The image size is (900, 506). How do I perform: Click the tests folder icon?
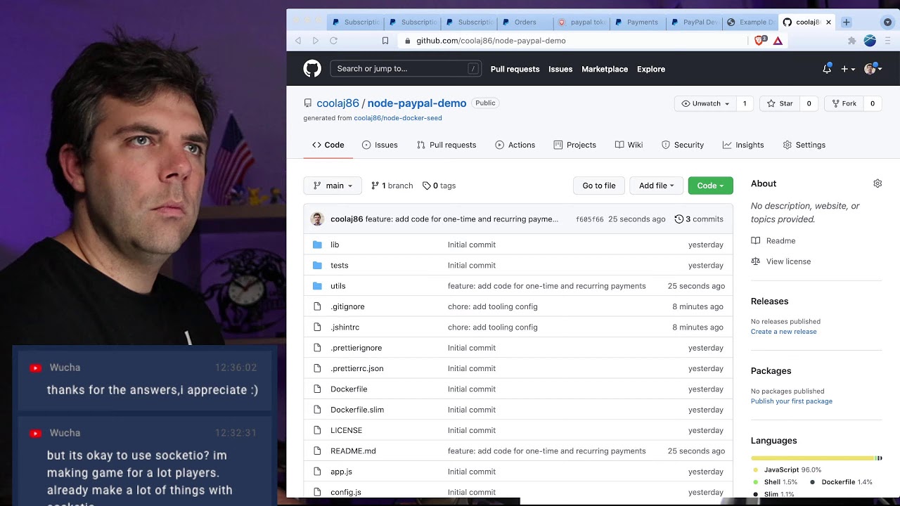pyautogui.click(x=317, y=265)
